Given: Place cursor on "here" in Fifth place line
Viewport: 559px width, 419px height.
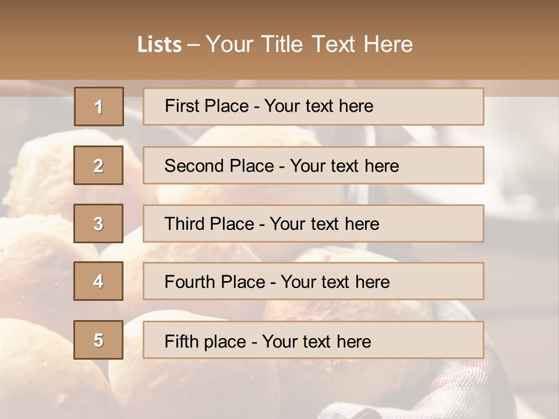Looking at the screenshot, I should point(353,341).
